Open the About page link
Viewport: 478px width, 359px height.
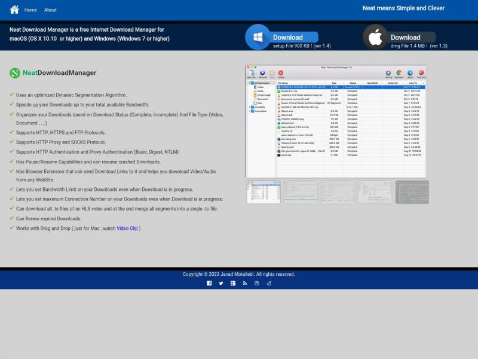pyautogui.click(x=50, y=10)
